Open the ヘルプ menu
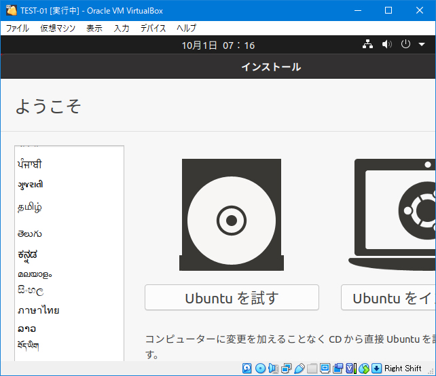This screenshot has height=376, width=436. pyautogui.click(x=187, y=28)
